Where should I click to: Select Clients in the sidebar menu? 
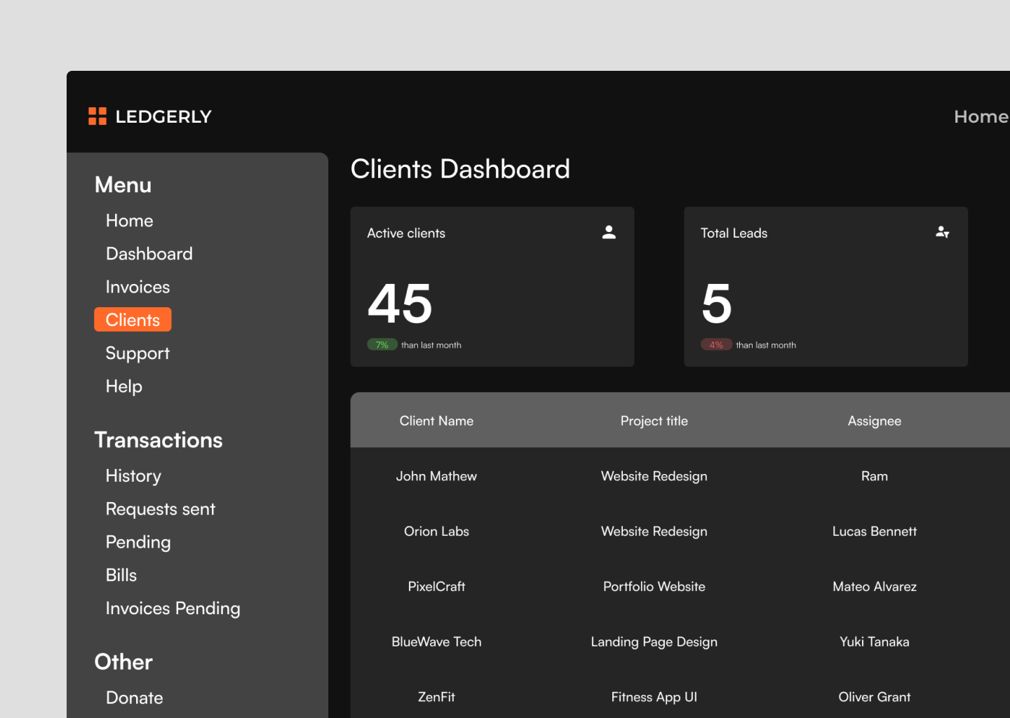(x=133, y=319)
